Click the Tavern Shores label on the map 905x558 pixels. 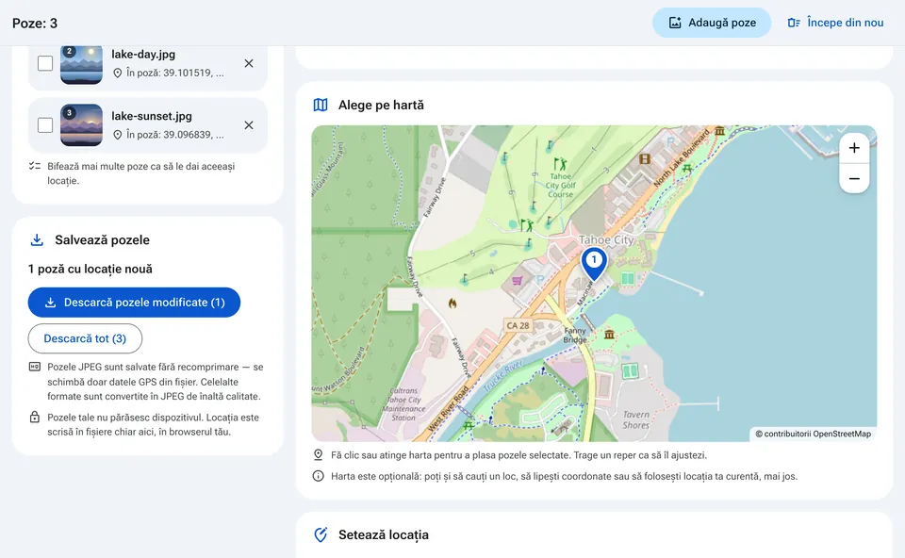(636, 420)
